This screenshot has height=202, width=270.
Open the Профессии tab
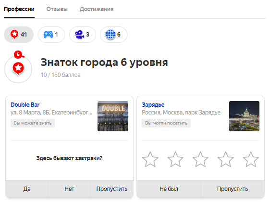(x=19, y=9)
